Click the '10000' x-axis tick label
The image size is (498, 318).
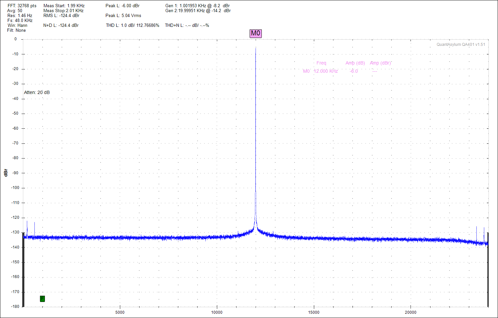[x=217, y=312]
